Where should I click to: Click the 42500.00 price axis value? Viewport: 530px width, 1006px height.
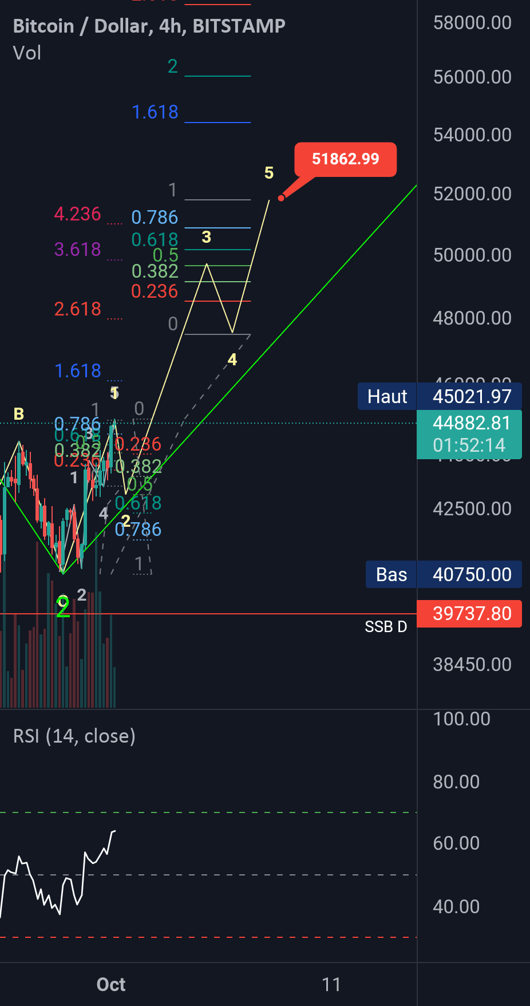click(472, 508)
